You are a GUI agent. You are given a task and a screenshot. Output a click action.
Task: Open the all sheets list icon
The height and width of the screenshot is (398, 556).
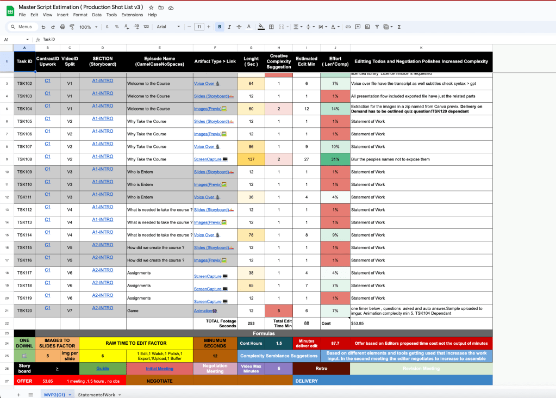31,394
